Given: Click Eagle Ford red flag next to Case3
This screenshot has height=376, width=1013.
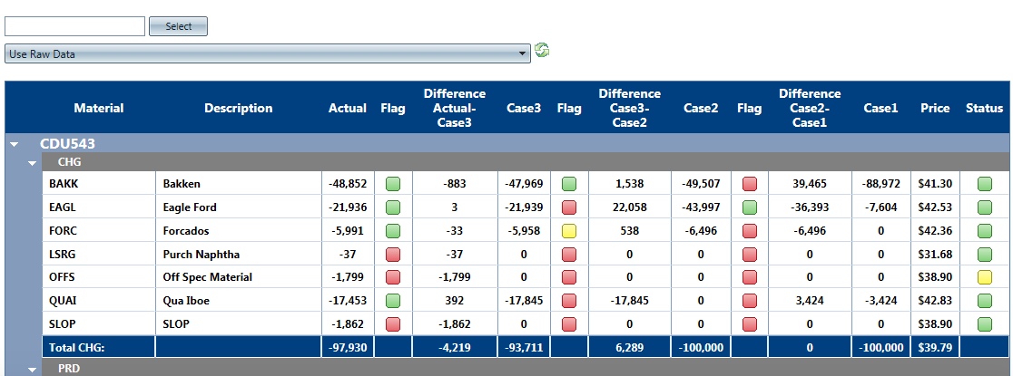Looking at the screenshot, I should [569, 207].
